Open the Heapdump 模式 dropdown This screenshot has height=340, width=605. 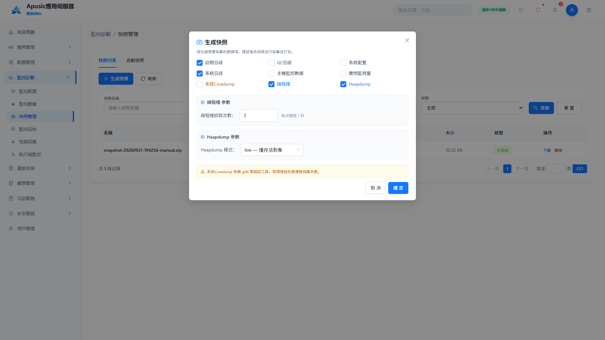[x=272, y=150]
